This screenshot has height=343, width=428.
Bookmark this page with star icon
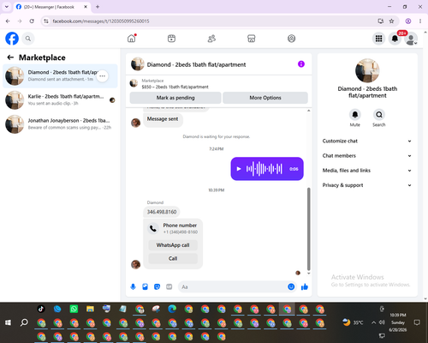[391, 21]
